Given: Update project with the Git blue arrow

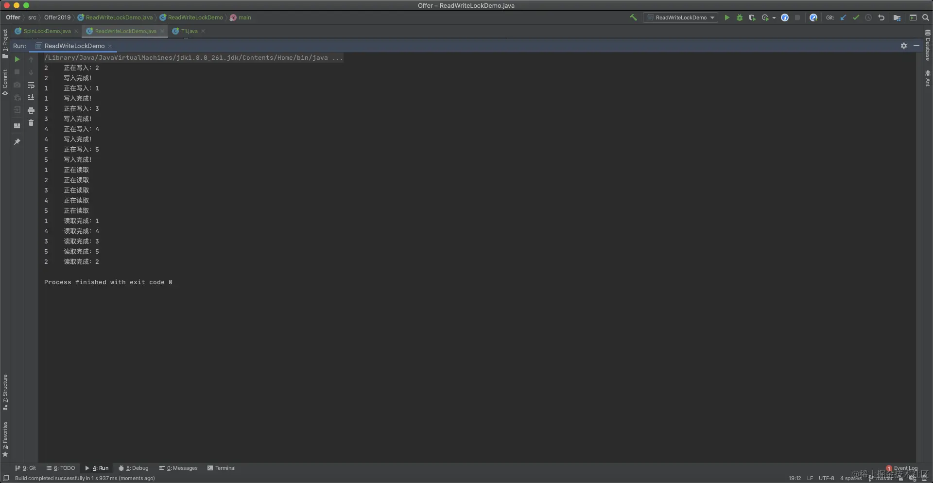Looking at the screenshot, I should pos(843,17).
